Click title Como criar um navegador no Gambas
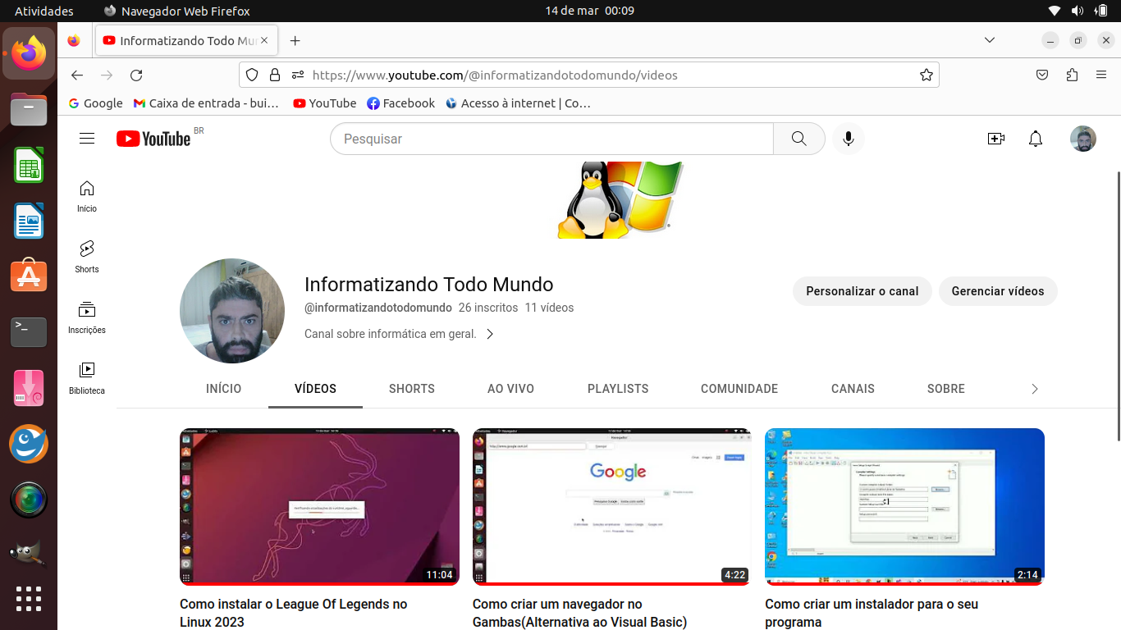Viewport: 1121px width, 630px height. 579,613
